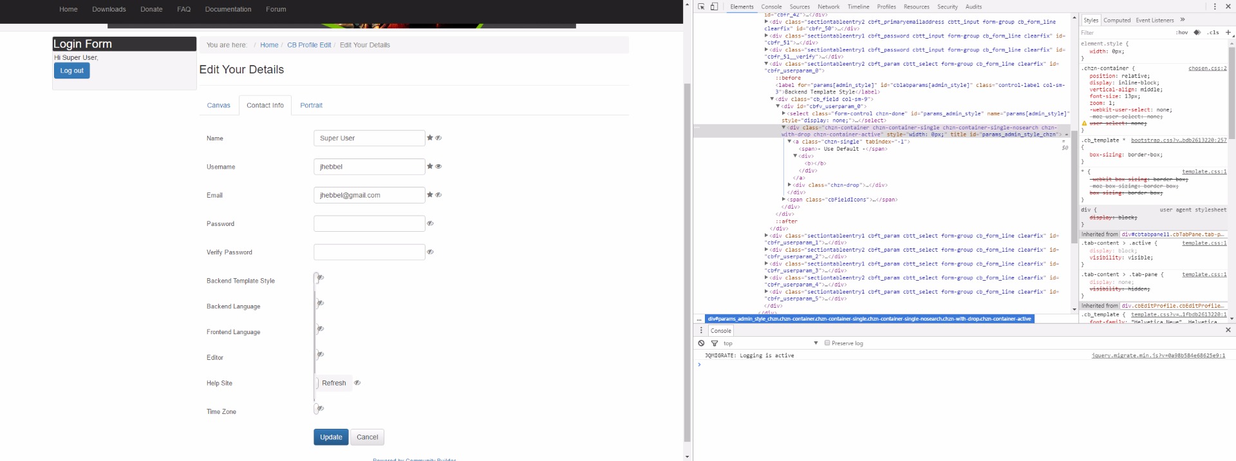Viewport: 1236px width, 461px height.
Task: Enable the Preserve log checkbox
Action: tap(827, 343)
